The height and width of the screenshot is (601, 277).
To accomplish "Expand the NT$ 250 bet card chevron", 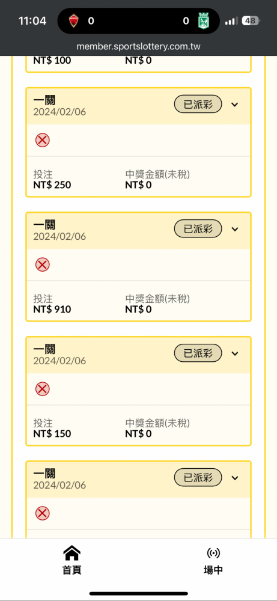I will click(x=235, y=105).
